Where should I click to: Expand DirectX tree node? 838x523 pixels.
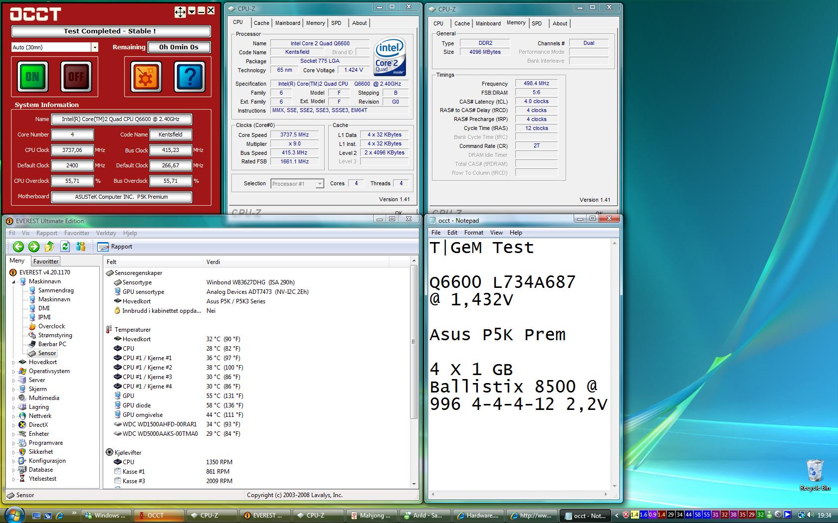[x=14, y=425]
